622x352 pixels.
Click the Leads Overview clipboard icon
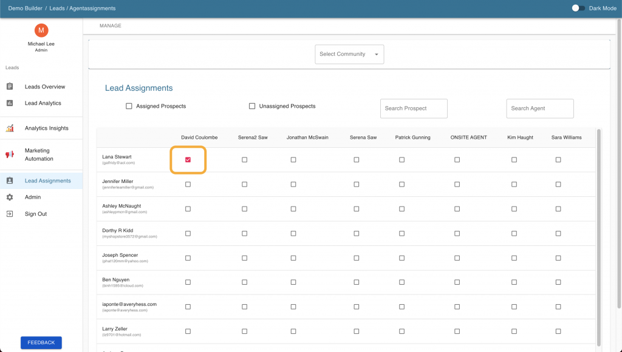tap(10, 87)
